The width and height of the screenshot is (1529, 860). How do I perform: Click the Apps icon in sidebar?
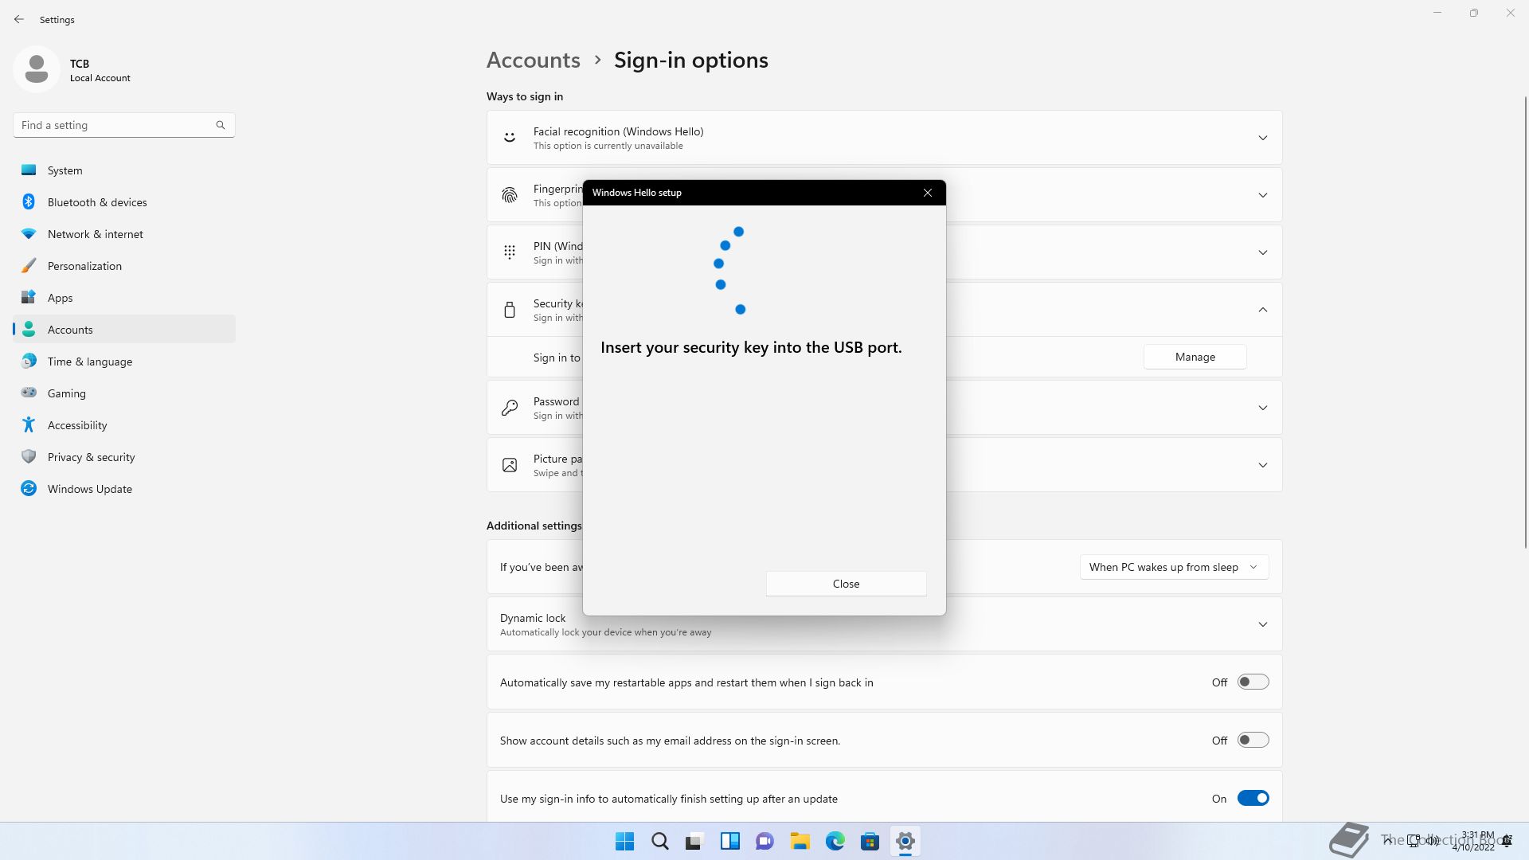(29, 298)
